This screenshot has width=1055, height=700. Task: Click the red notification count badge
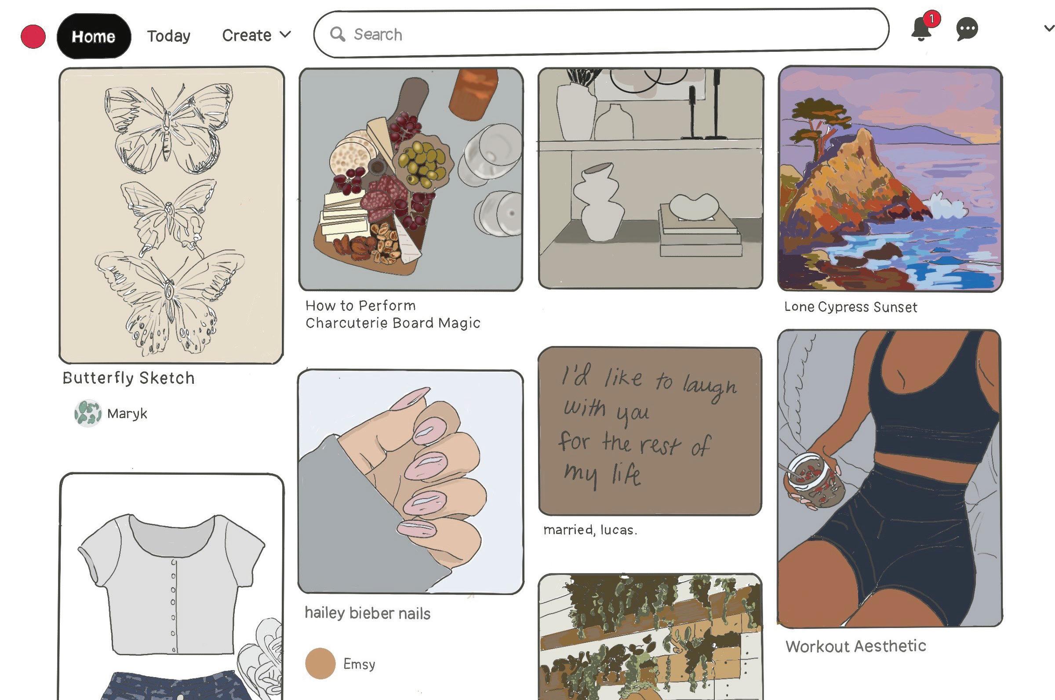coord(931,19)
